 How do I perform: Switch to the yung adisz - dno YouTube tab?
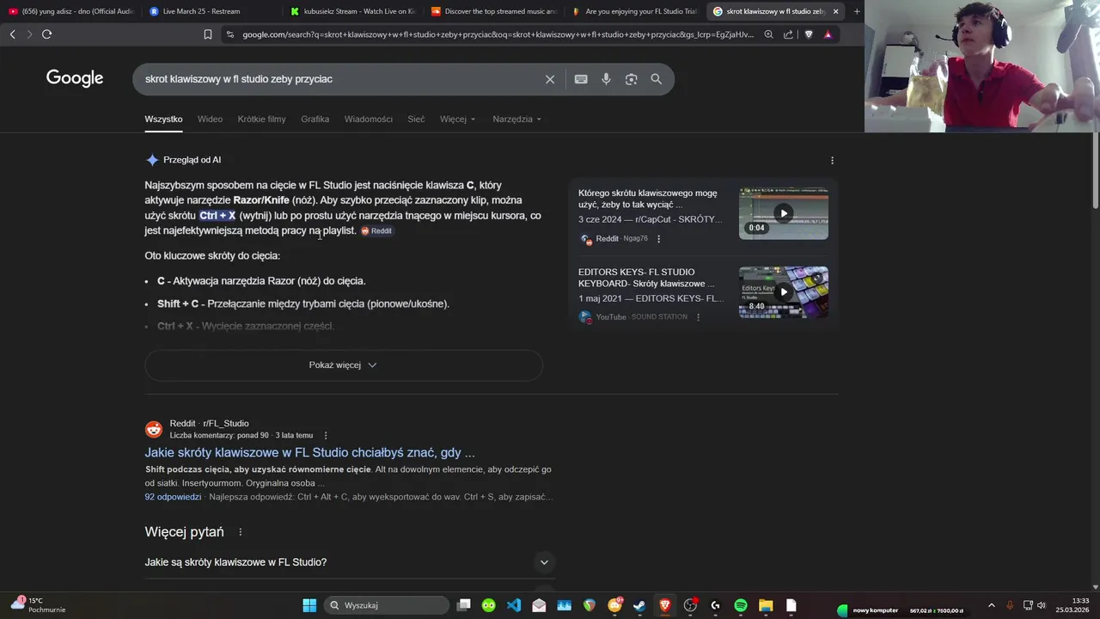coord(70,11)
